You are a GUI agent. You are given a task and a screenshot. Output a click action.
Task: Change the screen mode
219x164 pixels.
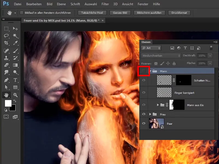click(15, 117)
